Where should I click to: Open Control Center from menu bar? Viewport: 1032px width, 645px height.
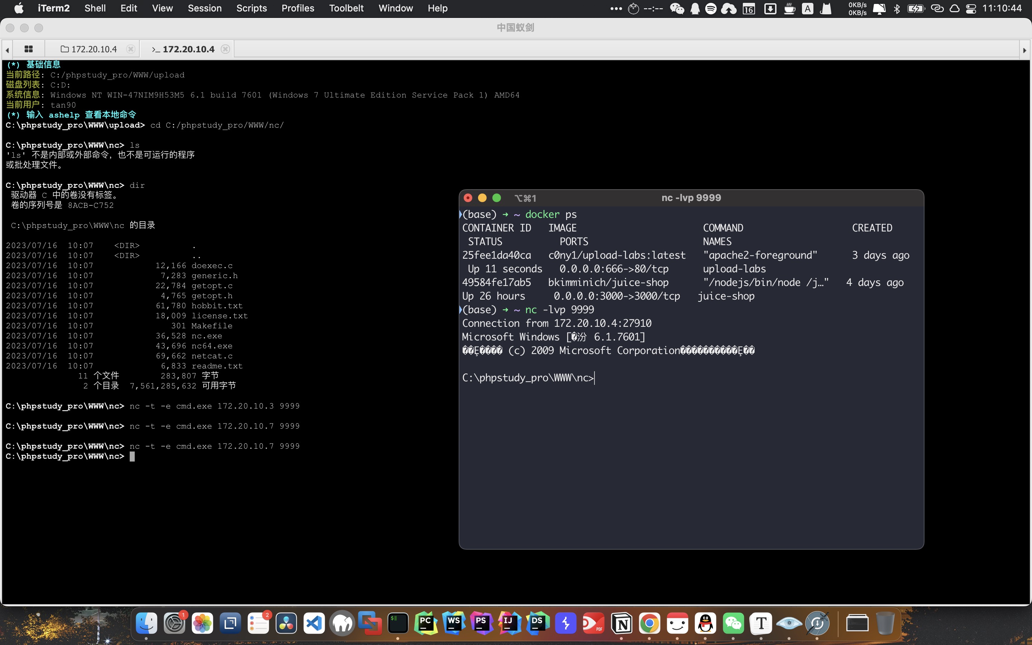(971, 8)
